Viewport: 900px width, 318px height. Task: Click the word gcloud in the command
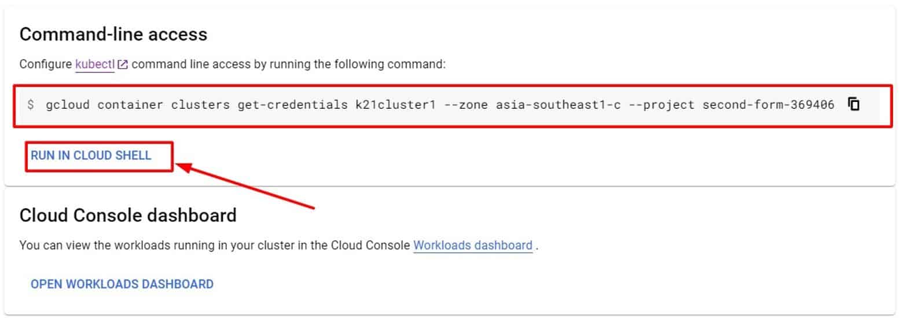point(67,105)
